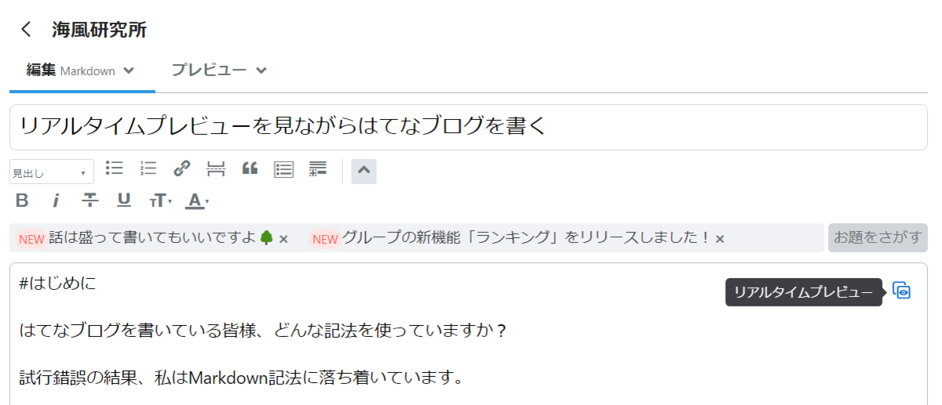Insert a numbered list
This screenshot has width=942, height=405.
pyautogui.click(x=148, y=168)
